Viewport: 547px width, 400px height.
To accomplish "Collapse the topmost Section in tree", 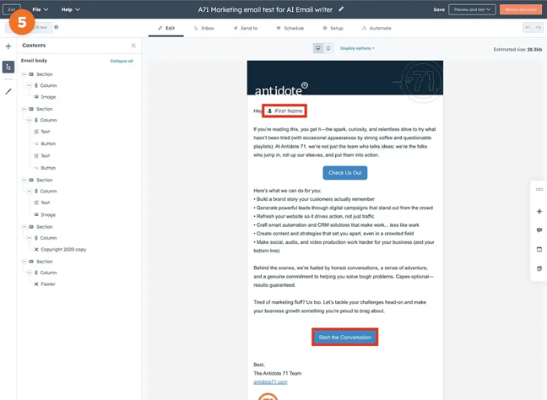I will coord(24,74).
